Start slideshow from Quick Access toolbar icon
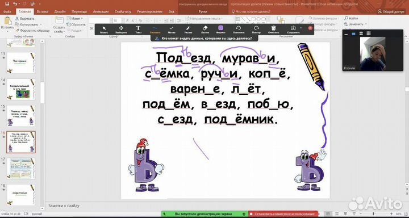This screenshot has width=409, height=218. point(32,4)
